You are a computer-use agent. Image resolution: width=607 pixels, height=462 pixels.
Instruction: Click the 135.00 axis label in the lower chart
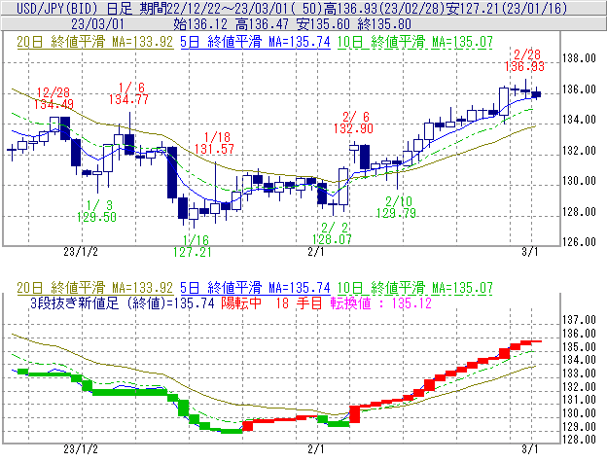579,346
